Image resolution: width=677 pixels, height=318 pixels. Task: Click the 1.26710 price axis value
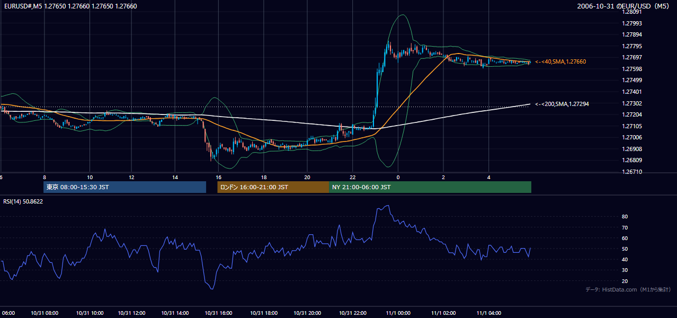(x=631, y=172)
